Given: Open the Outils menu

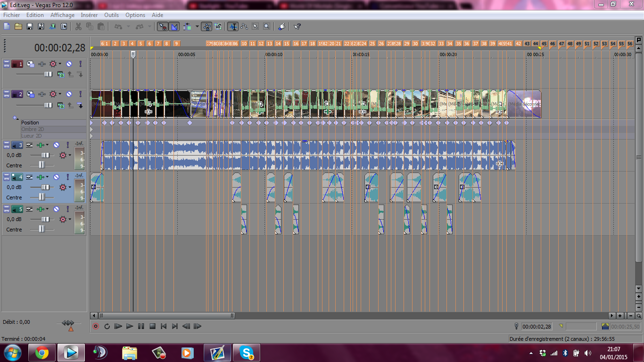Looking at the screenshot, I should pos(112,15).
